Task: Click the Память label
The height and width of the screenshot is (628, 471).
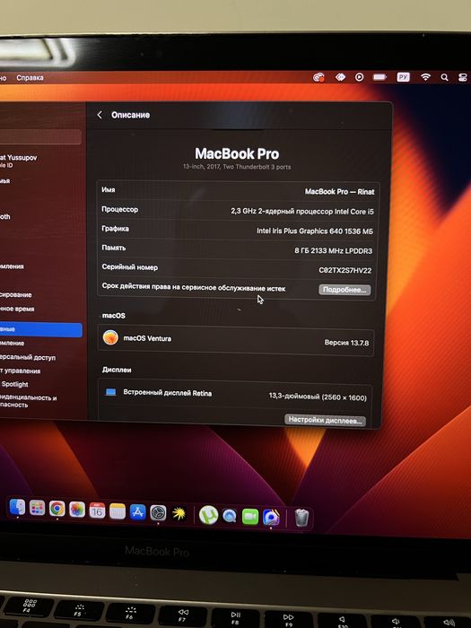Action: (114, 248)
